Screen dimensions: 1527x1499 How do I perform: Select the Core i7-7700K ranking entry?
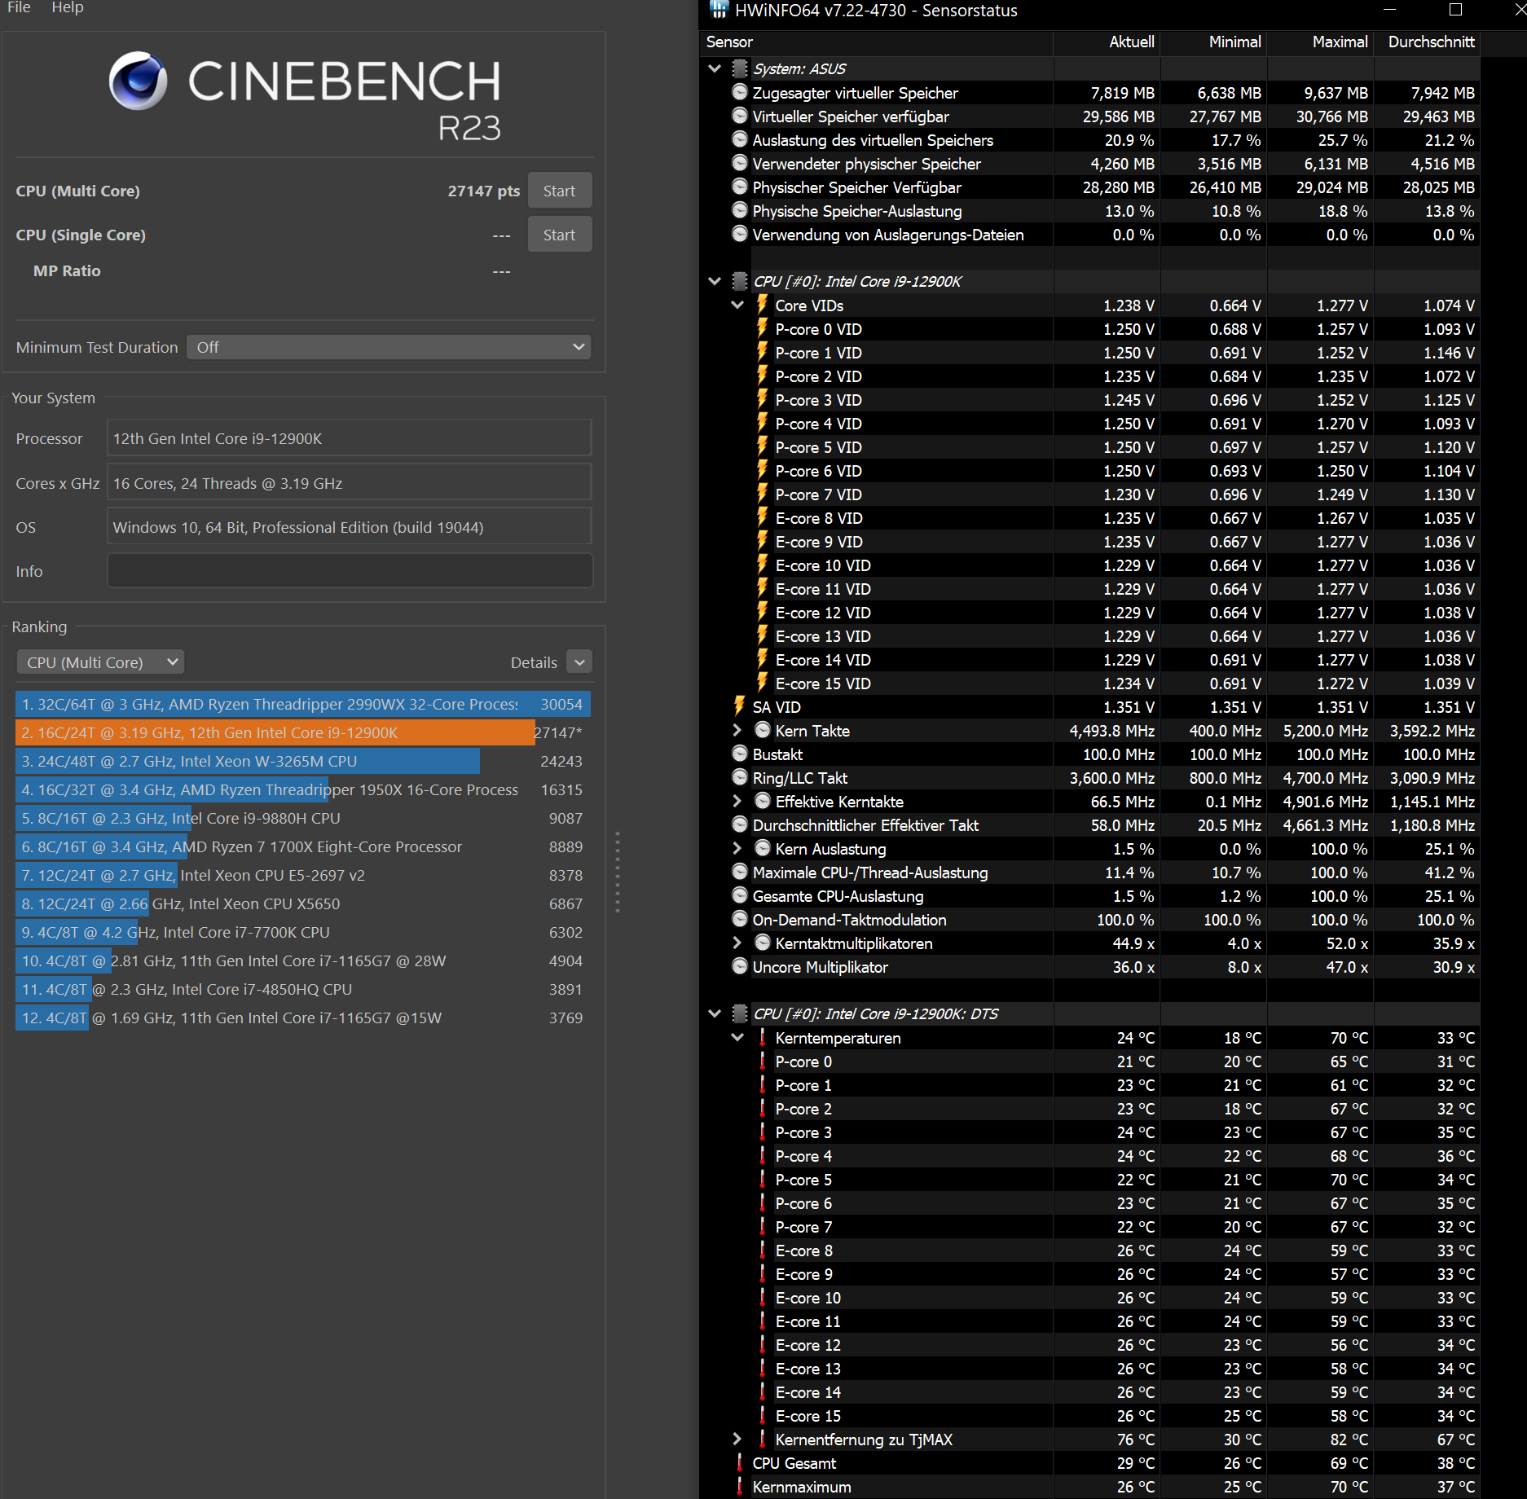302,932
